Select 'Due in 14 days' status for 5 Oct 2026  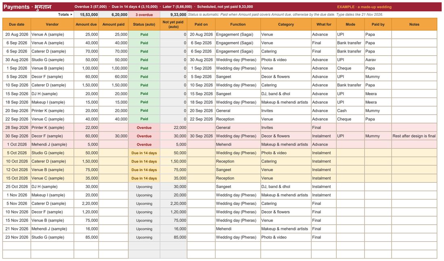tap(144, 153)
